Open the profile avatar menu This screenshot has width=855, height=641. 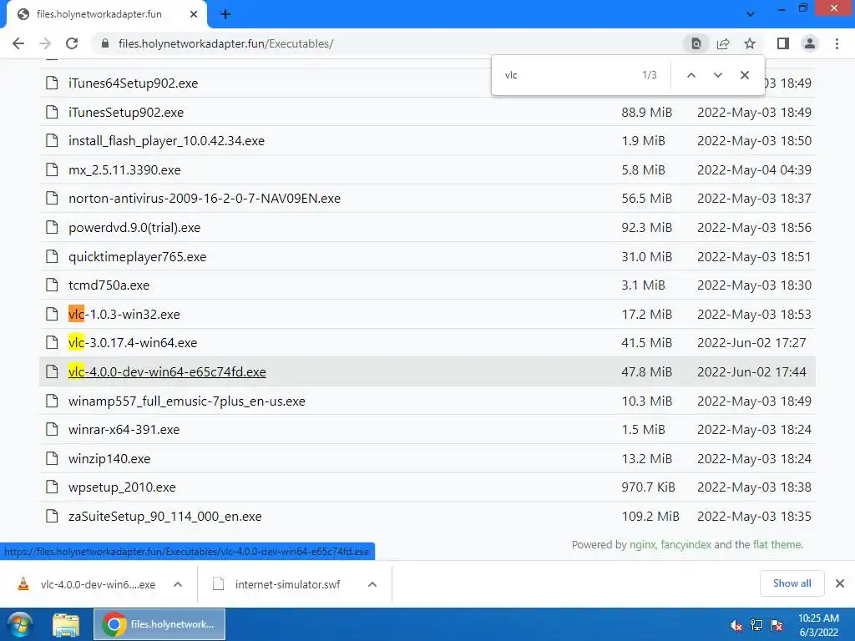click(810, 43)
